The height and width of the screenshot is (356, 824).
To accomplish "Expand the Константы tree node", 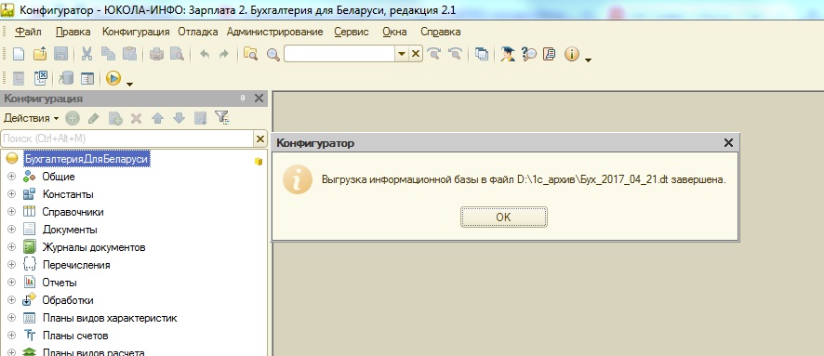I will [x=11, y=194].
